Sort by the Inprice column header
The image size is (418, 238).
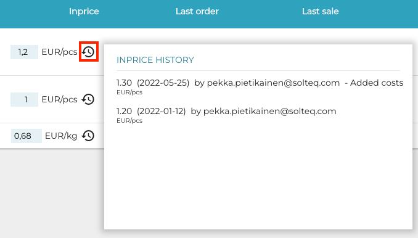tap(84, 11)
